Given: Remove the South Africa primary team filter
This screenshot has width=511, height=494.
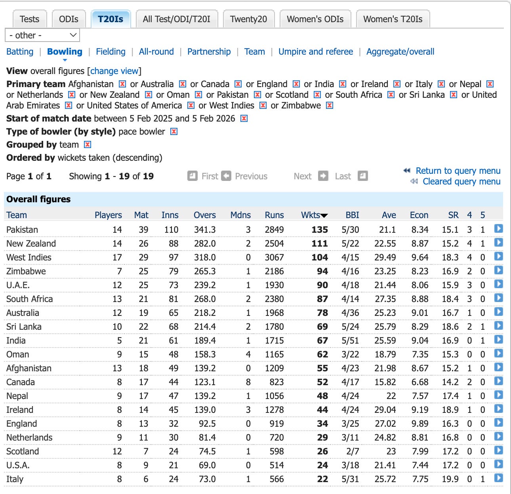Looking at the screenshot, I should tap(391, 95).
